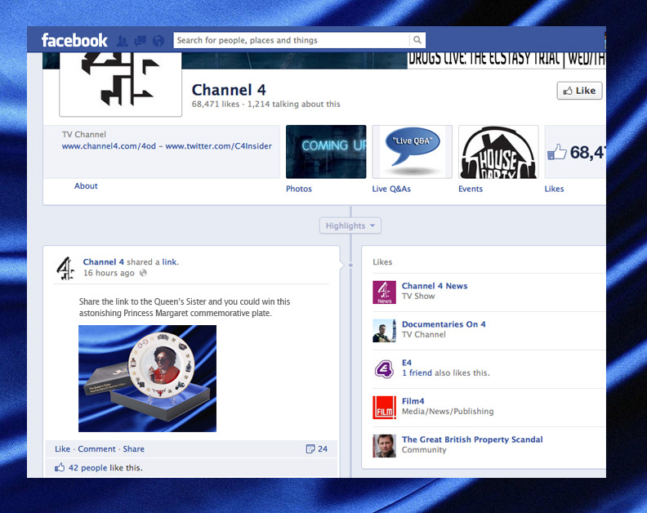647x513 pixels.
Task: Click the 16 hours ago timestamp
Action: point(109,273)
